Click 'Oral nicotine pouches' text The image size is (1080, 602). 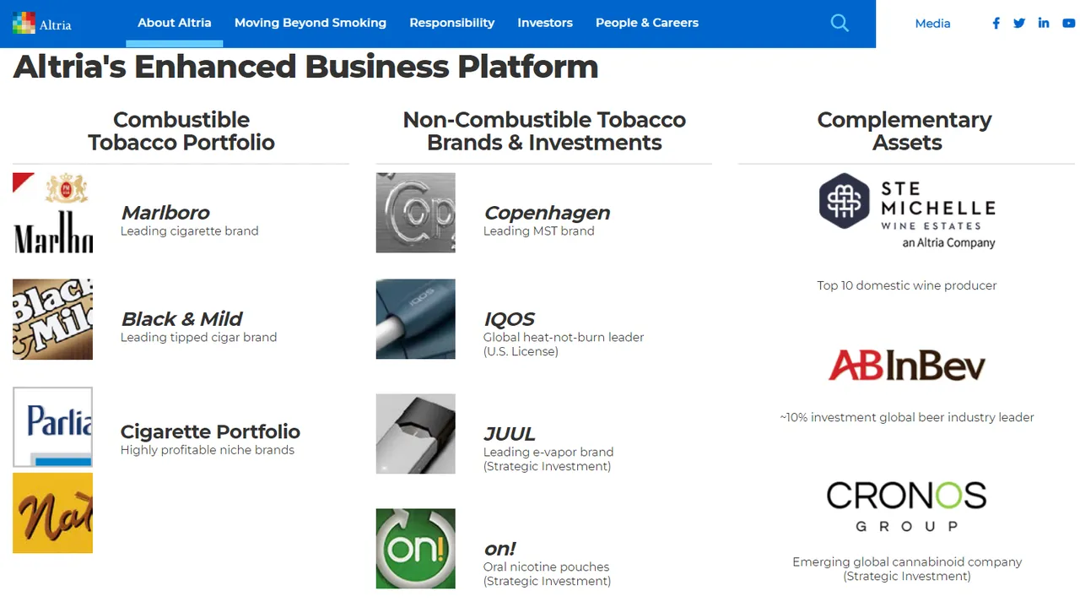point(546,567)
